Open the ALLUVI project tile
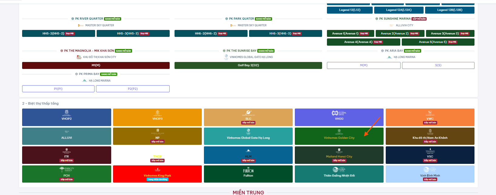The image size is (496, 195). 67,136
